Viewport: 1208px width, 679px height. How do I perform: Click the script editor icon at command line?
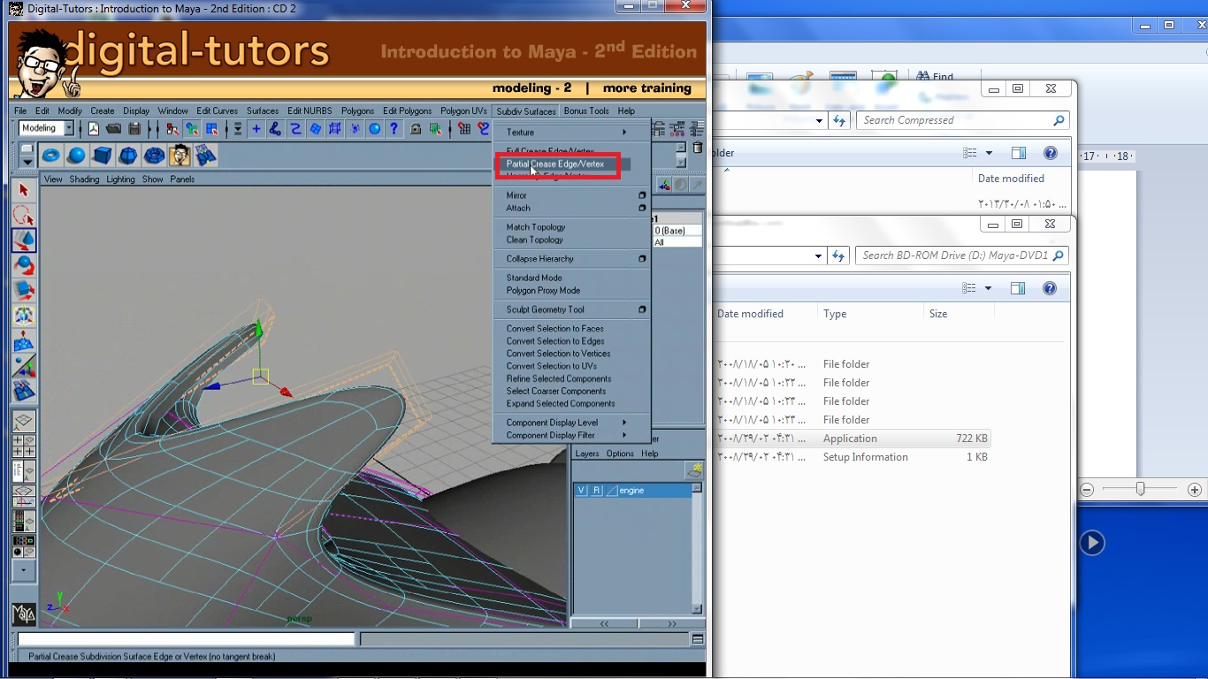[698, 639]
